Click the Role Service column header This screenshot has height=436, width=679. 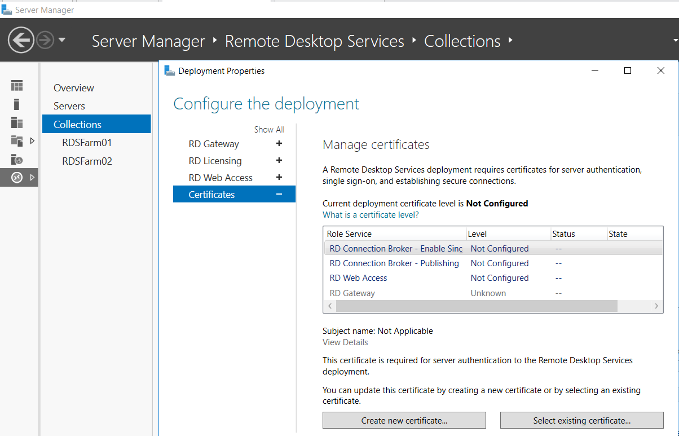(395, 234)
